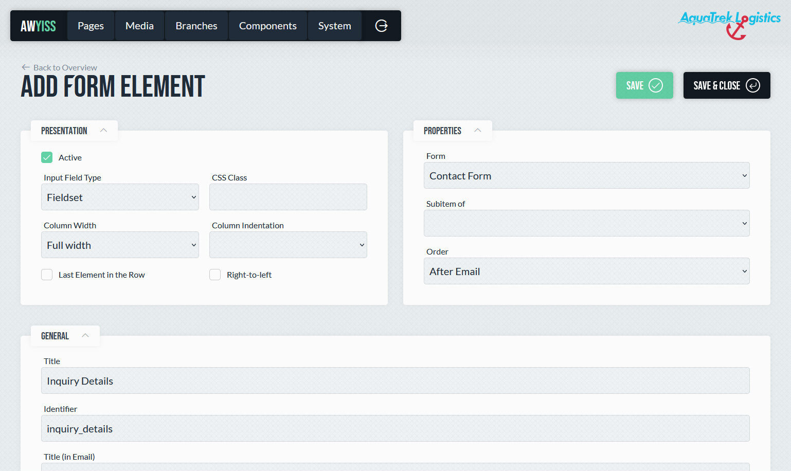The height and width of the screenshot is (471, 791).
Task: Open the Column Width dropdown
Action: 120,245
